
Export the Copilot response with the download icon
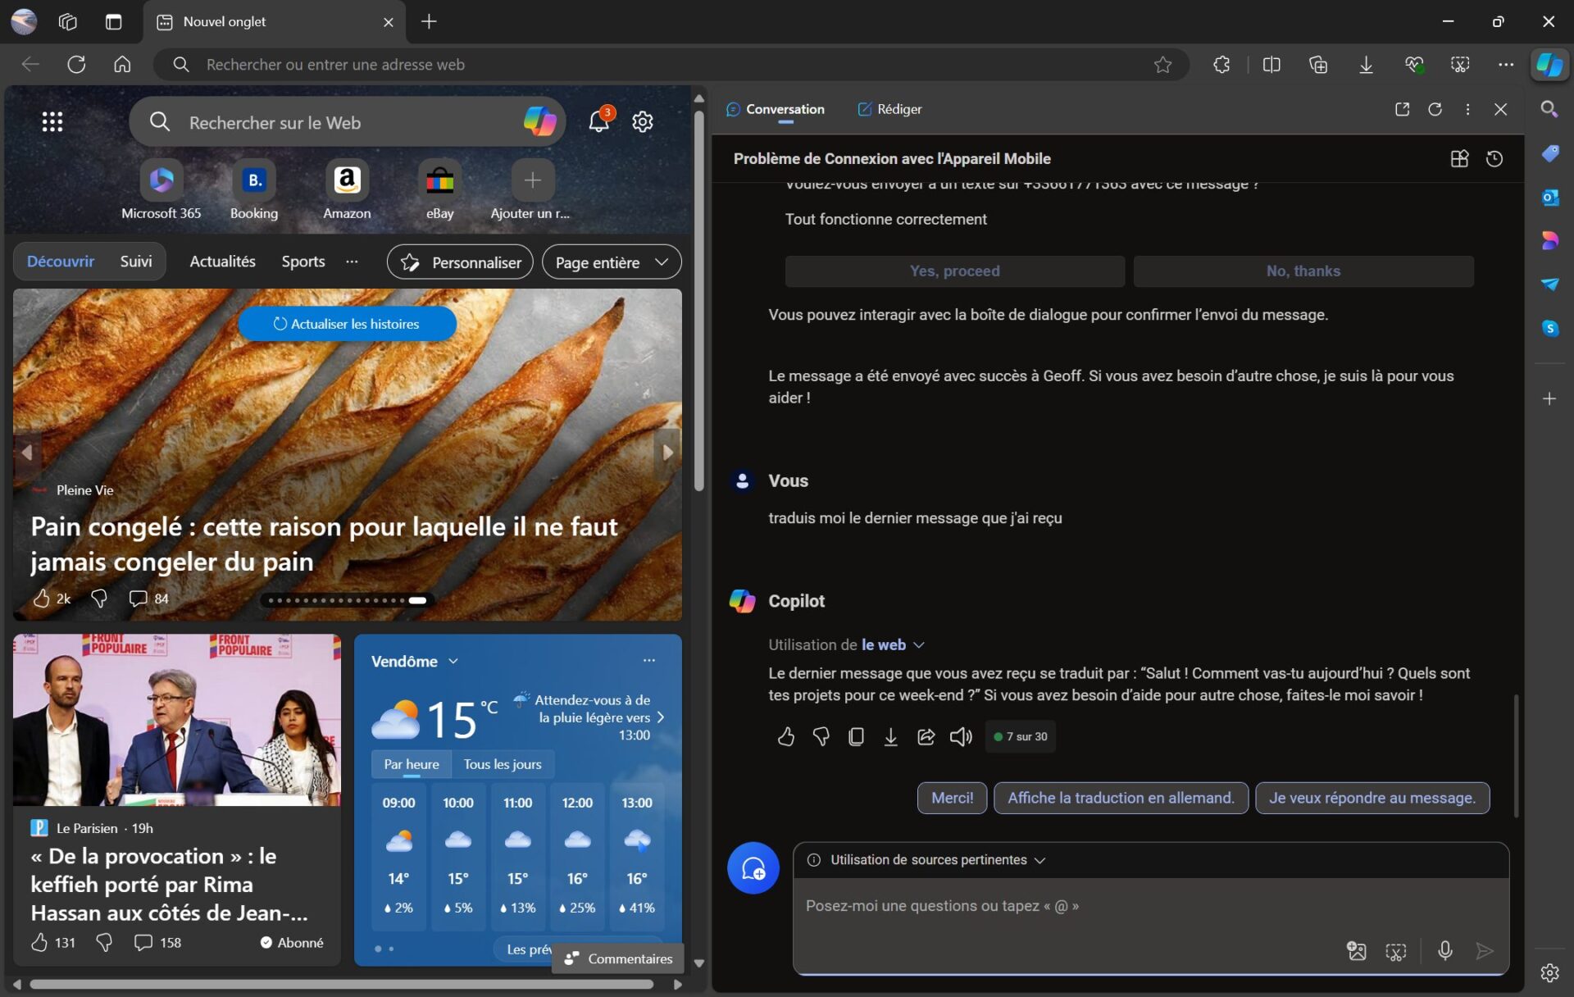point(890,736)
